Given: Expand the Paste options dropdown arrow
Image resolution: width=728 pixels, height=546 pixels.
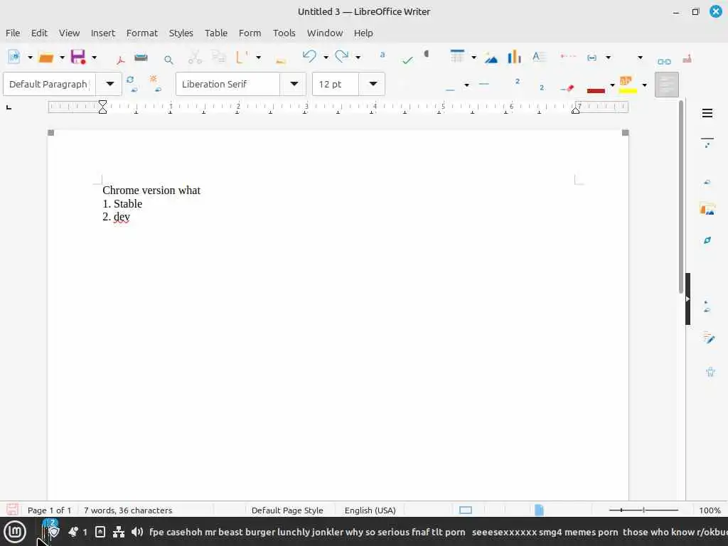Looking at the screenshot, I should pyautogui.click(x=258, y=58).
